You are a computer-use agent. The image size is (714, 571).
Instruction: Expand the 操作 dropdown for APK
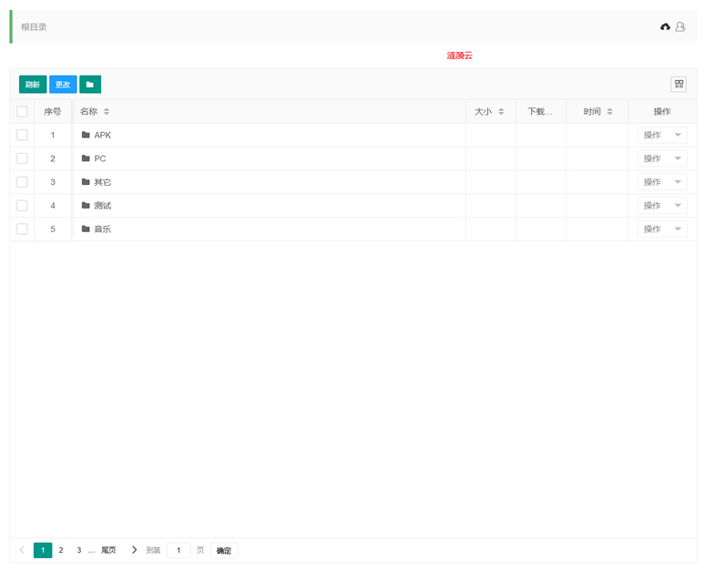point(662,135)
